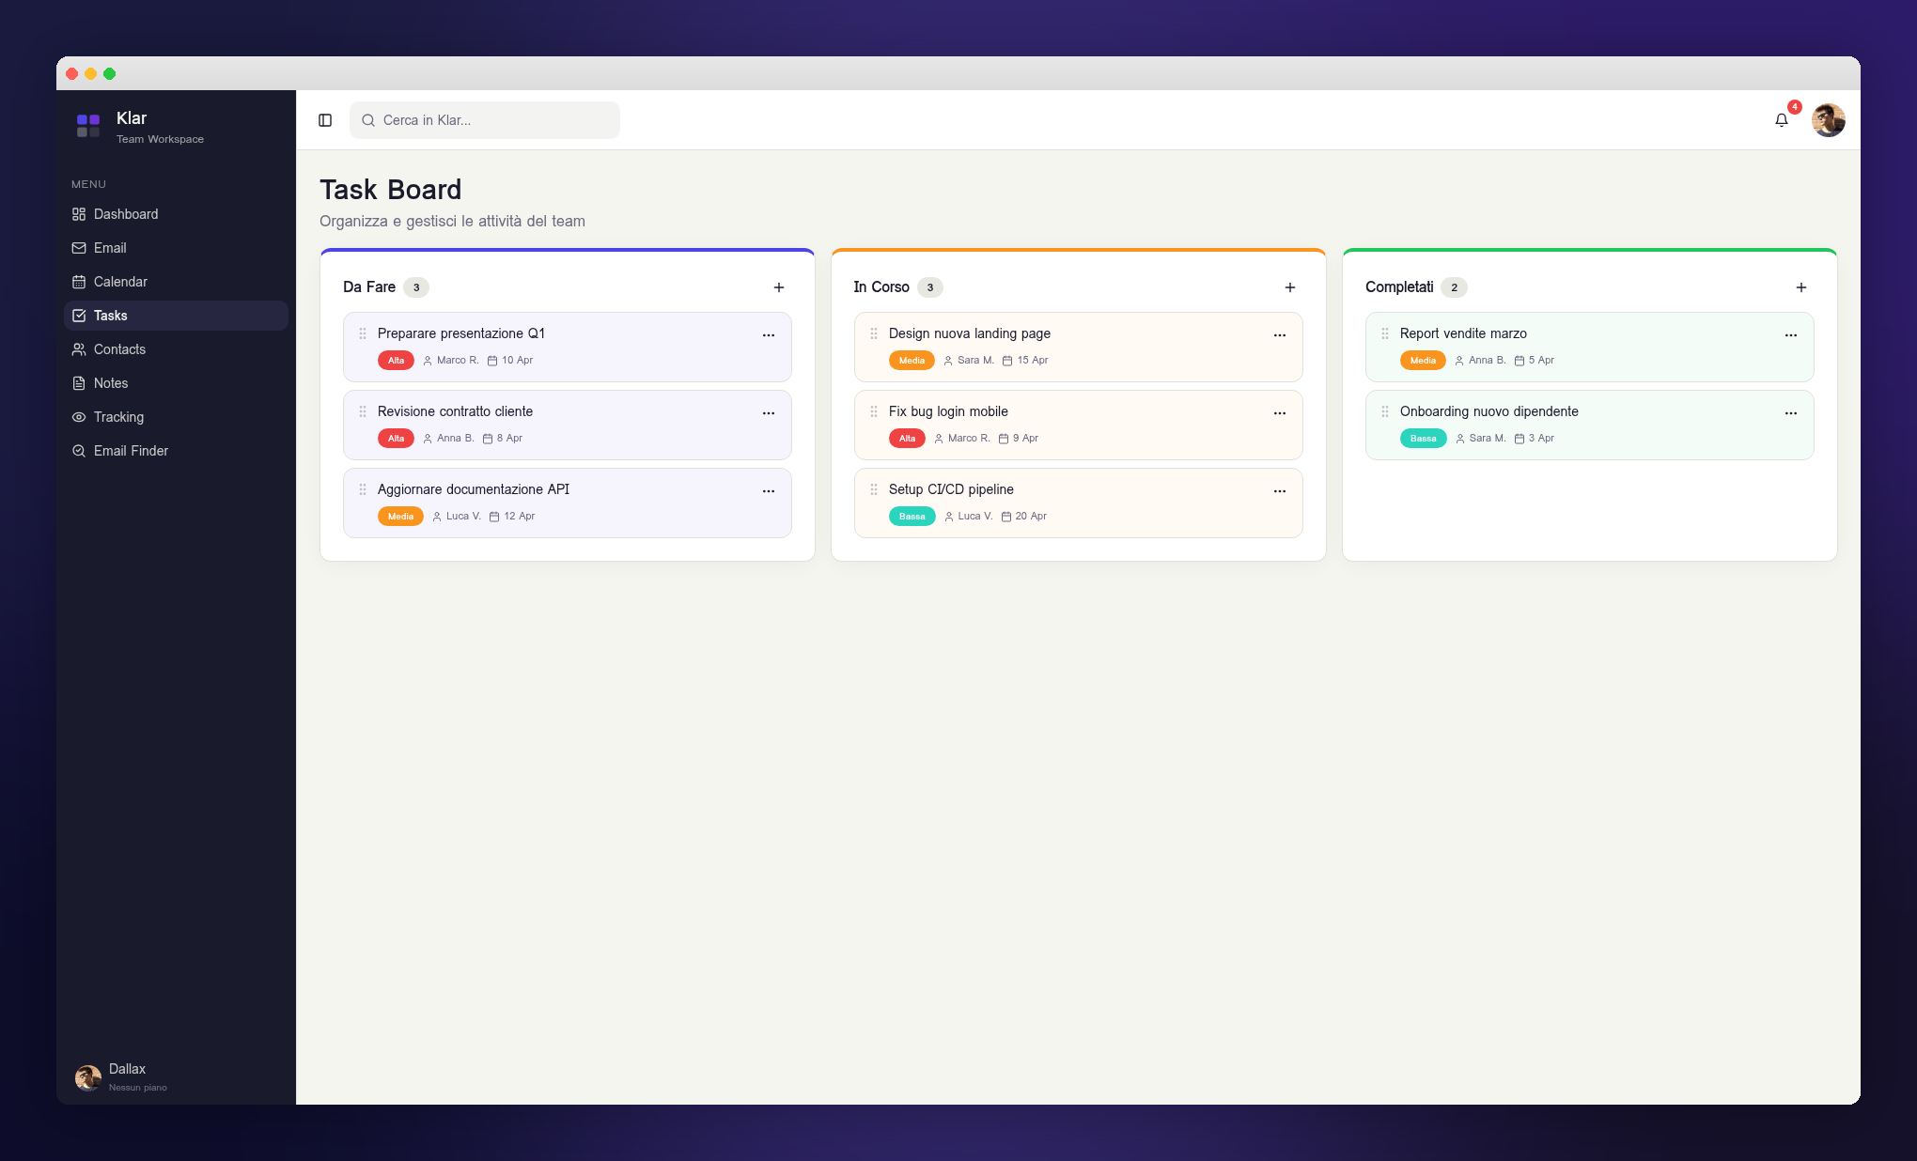Image resolution: width=1917 pixels, height=1161 pixels.
Task: Add a new task to Da Fare column
Action: point(778,287)
